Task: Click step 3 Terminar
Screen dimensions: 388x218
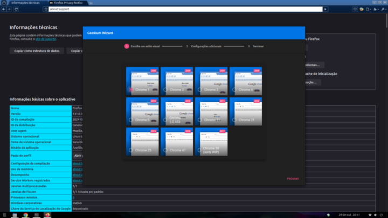Action: (256, 46)
